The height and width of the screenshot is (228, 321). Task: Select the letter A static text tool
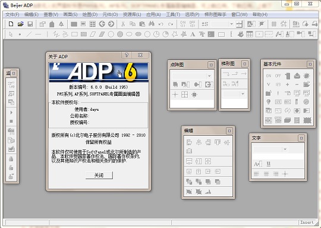click(x=193, y=35)
